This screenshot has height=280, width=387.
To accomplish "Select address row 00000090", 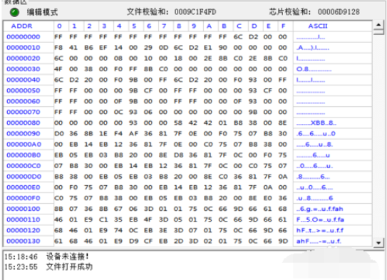I will tap(24, 133).
